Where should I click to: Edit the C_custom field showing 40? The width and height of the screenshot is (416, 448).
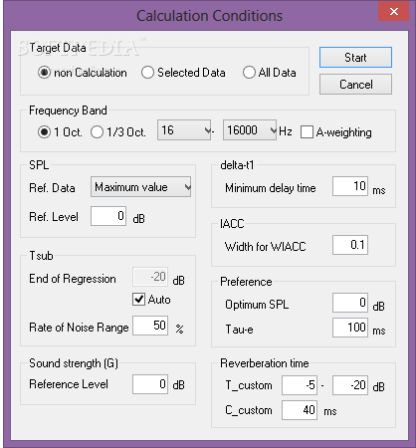pyautogui.click(x=300, y=410)
